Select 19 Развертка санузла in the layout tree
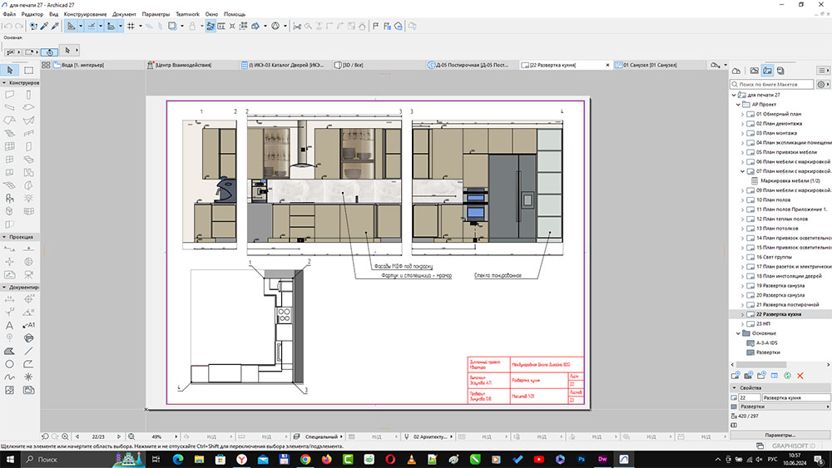This screenshot has height=468, width=832. click(x=779, y=286)
